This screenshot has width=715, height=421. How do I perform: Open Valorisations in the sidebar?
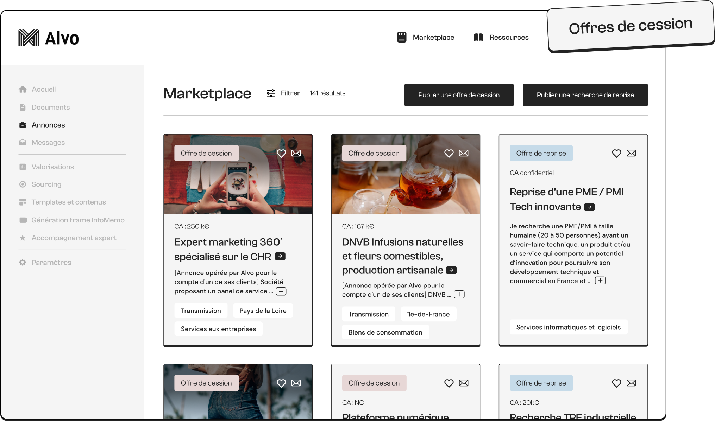tap(52, 167)
